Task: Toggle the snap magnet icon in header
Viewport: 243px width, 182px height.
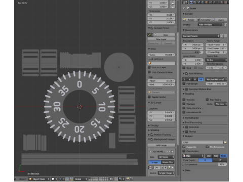Action: (x=116, y=179)
